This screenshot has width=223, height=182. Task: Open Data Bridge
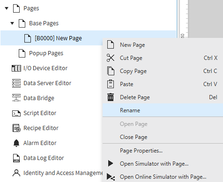point(39,98)
